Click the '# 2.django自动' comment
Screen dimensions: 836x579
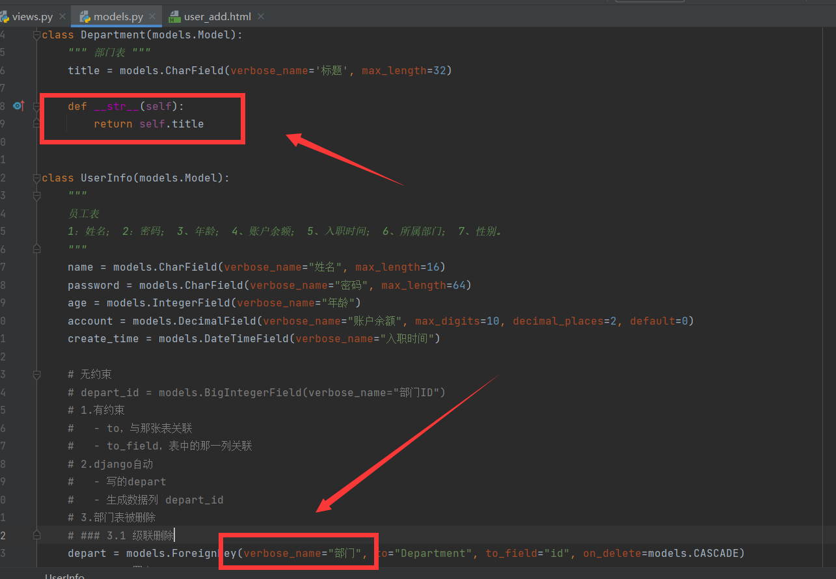click(111, 464)
